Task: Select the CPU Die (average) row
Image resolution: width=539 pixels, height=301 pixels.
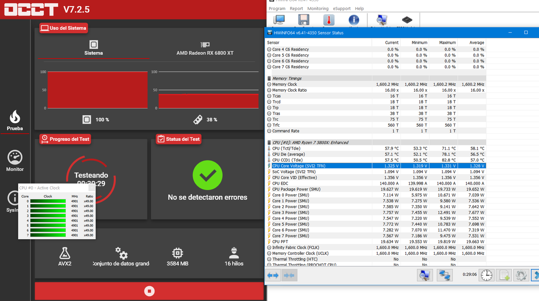Action: point(376,154)
